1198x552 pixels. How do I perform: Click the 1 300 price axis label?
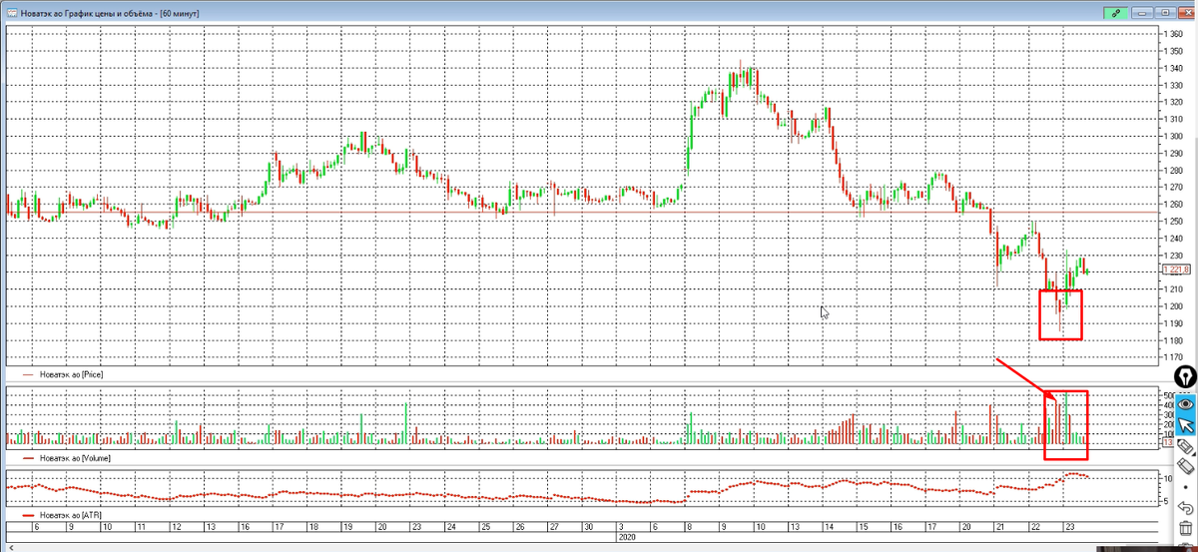click(x=1174, y=136)
